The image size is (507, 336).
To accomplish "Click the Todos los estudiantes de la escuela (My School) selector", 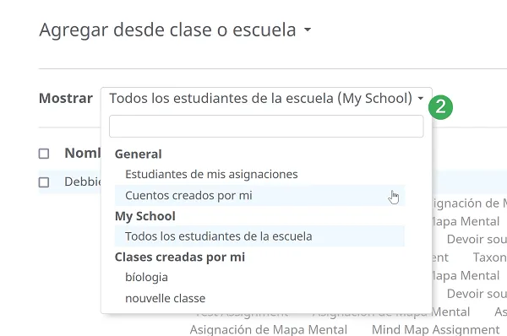I will coord(266,98).
